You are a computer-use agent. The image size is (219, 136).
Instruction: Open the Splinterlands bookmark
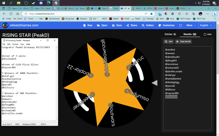52,19
